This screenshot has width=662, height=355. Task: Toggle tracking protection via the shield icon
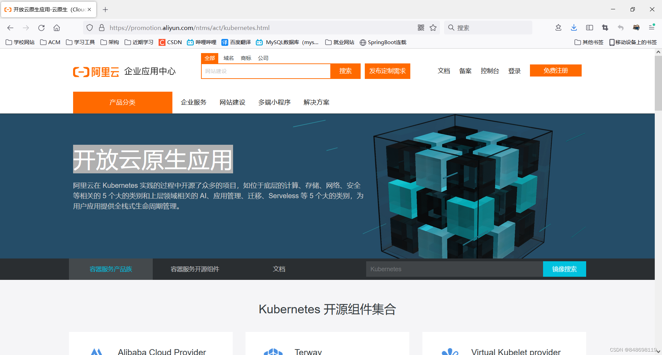click(x=90, y=28)
